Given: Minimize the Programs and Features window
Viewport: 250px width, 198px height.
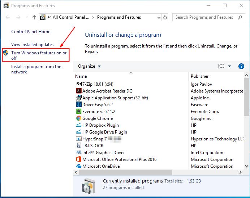Looking at the screenshot, I should [x=208, y=5].
